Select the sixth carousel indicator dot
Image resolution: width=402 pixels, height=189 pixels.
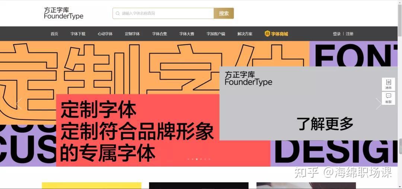[x=209, y=159]
